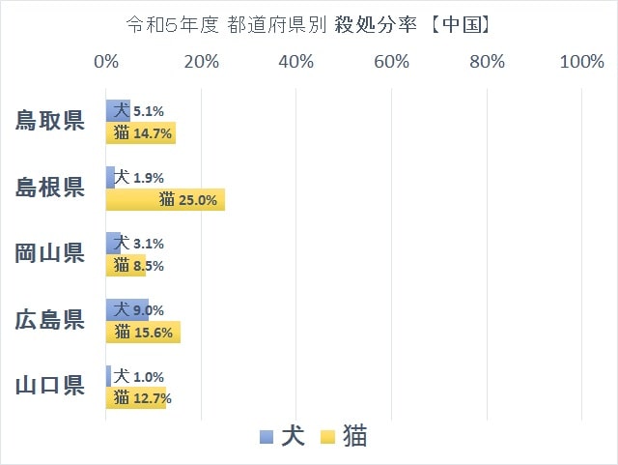Viewport: 618px width, 465px height.
Task: Click the 猫 legend text
Action: tap(354, 436)
